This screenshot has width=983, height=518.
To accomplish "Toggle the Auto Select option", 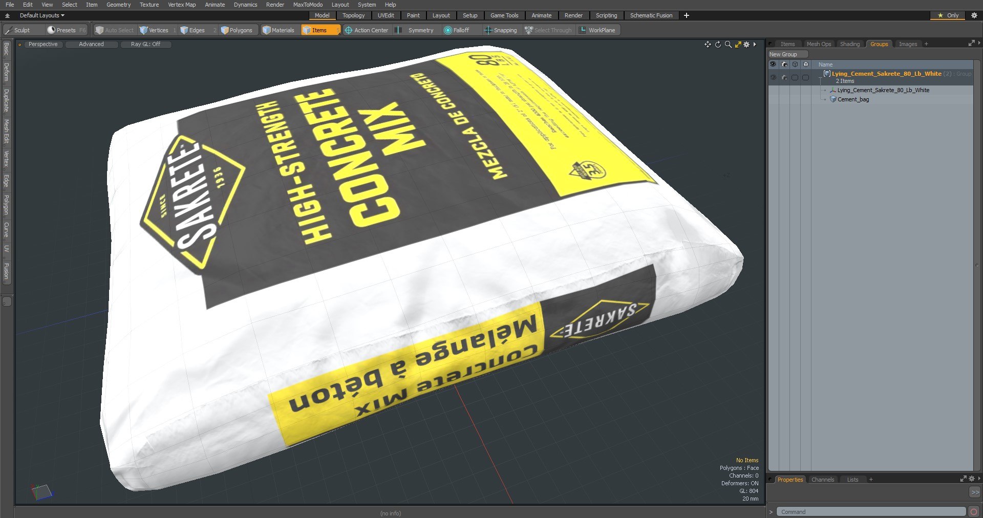I will point(114,30).
